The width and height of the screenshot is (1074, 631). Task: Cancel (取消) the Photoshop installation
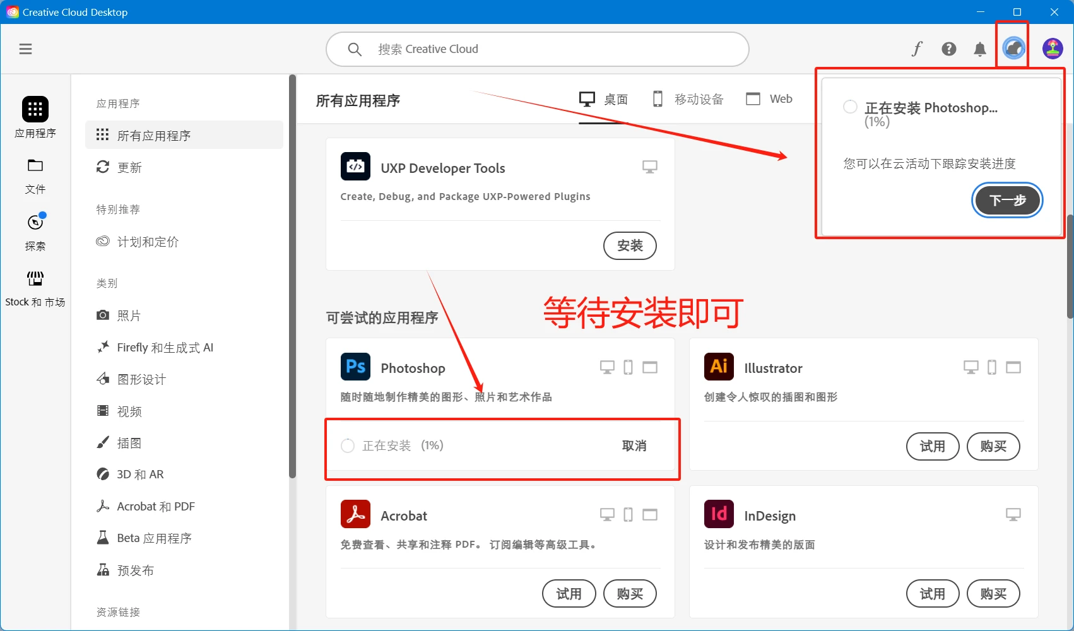pyautogui.click(x=634, y=445)
